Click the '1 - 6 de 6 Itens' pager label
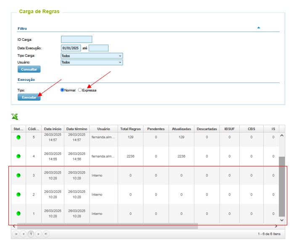 point(269,234)
